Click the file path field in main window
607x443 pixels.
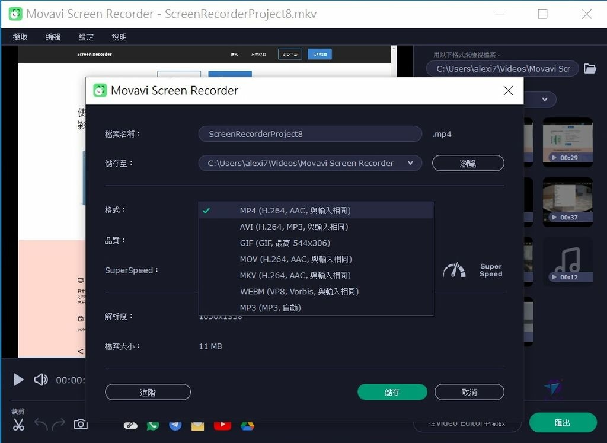pos(503,69)
